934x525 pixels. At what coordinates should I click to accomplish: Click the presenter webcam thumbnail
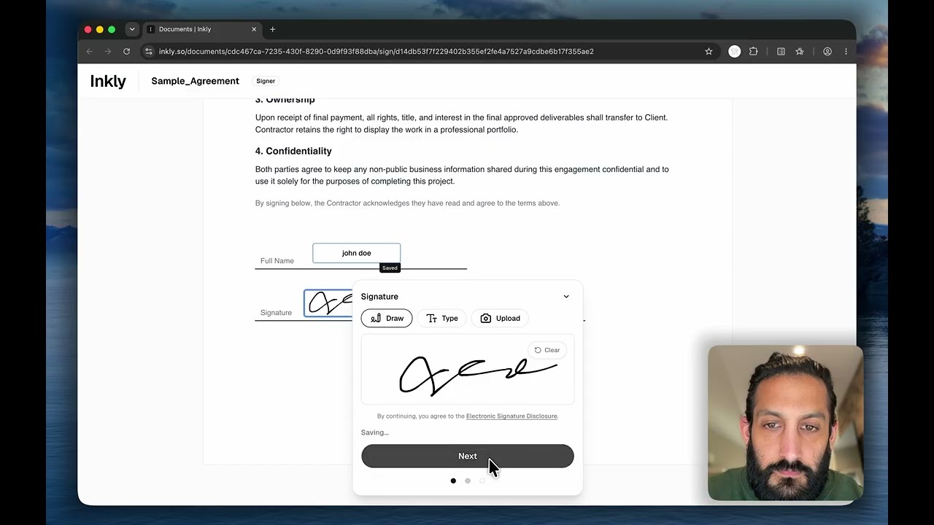tap(785, 423)
